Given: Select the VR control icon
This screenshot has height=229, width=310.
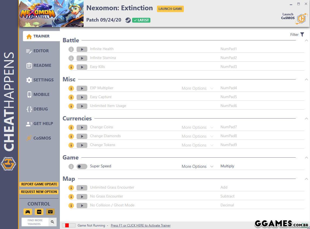Looking at the screenshot, I should pos(39,212).
